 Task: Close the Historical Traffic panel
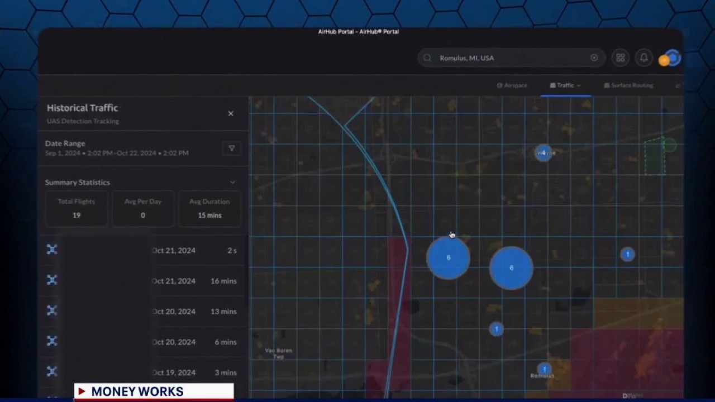(231, 113)
